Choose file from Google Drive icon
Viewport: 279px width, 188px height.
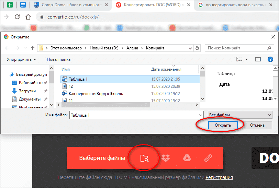[187, 158]
